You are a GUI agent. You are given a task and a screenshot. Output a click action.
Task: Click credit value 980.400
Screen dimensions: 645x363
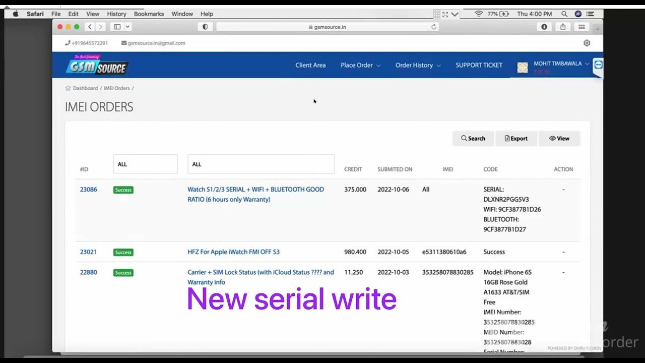tap(355, 252)
